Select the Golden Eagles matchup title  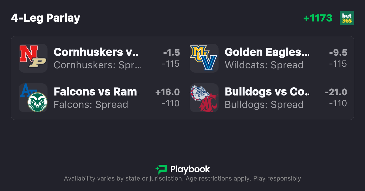click(267, 52)
